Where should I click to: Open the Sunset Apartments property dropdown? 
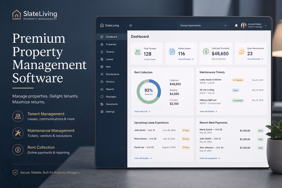click(x=203, y=25)
